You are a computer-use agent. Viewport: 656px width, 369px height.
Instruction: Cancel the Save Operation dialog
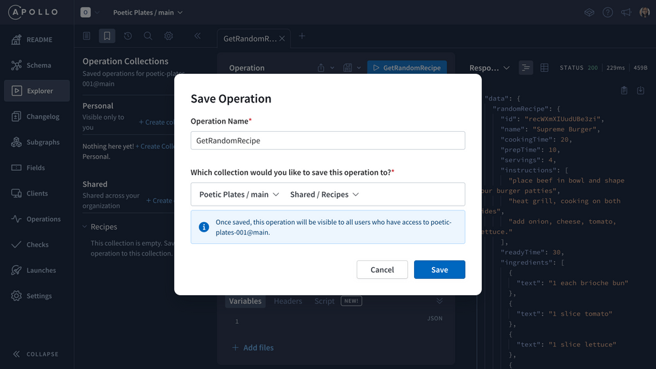[382, 270]
